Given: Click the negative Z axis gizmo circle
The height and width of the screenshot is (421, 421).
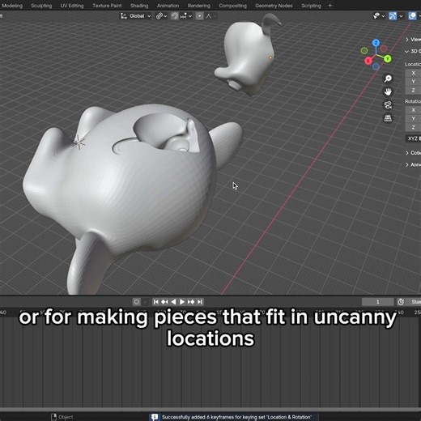Looking at the screenshot, I should pyautogui.click(x=376, y=66).
